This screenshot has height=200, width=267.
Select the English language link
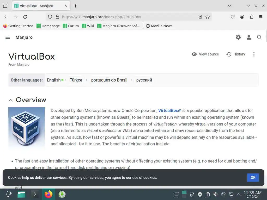point(54,80)
